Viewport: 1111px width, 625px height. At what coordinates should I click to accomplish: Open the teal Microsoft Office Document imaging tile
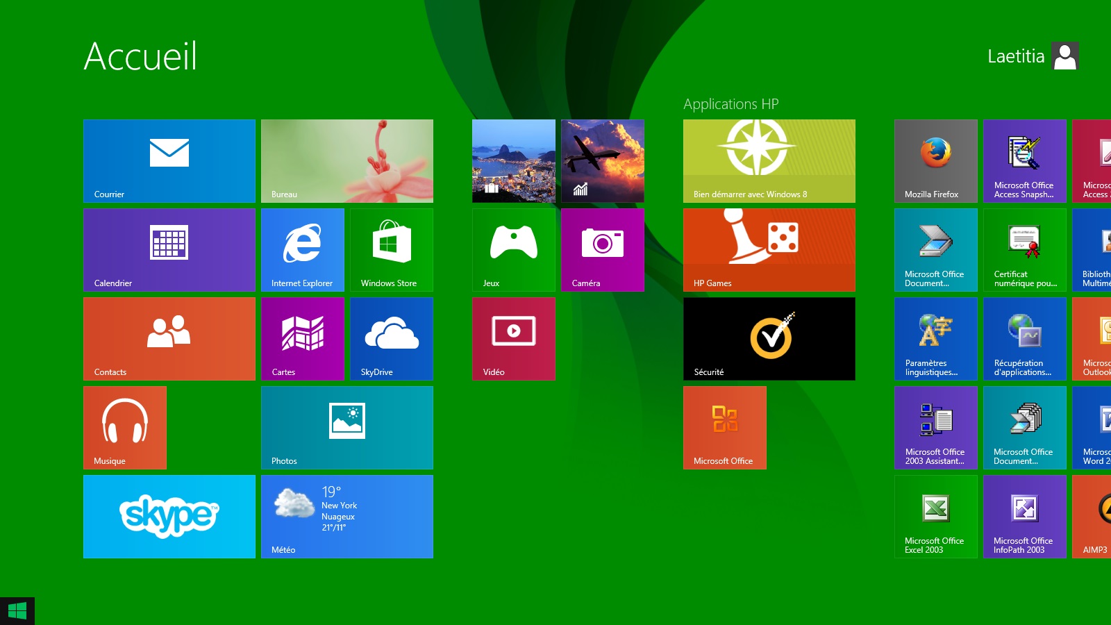coord(1025,428)
